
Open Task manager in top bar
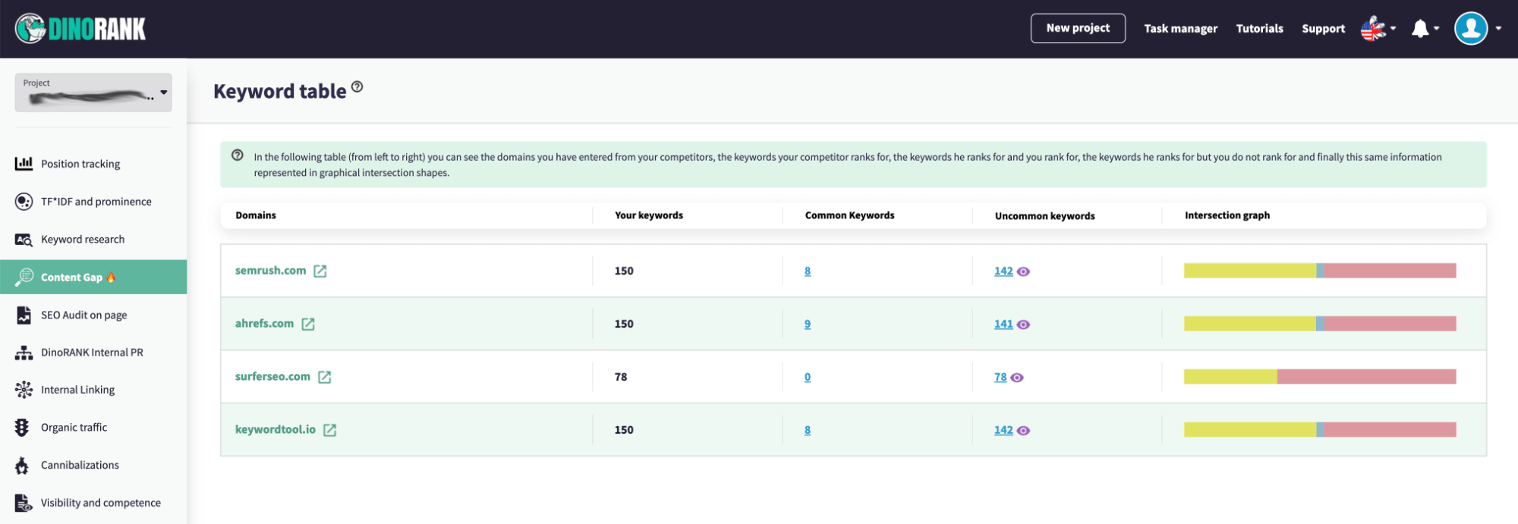1180,29
